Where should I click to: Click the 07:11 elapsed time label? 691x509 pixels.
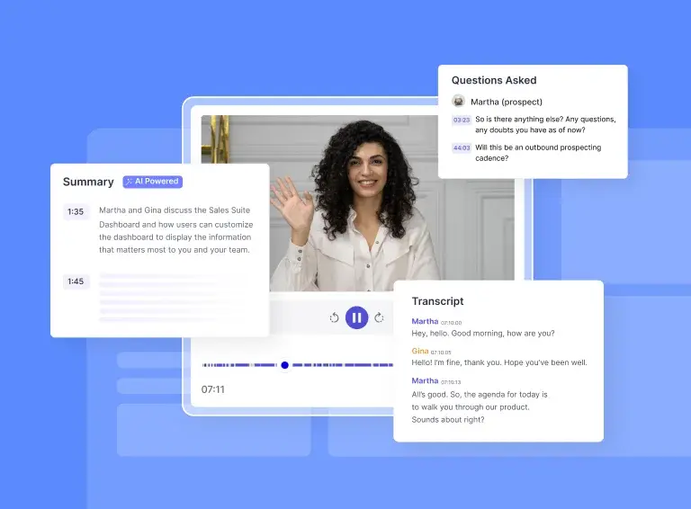[213, 389]
